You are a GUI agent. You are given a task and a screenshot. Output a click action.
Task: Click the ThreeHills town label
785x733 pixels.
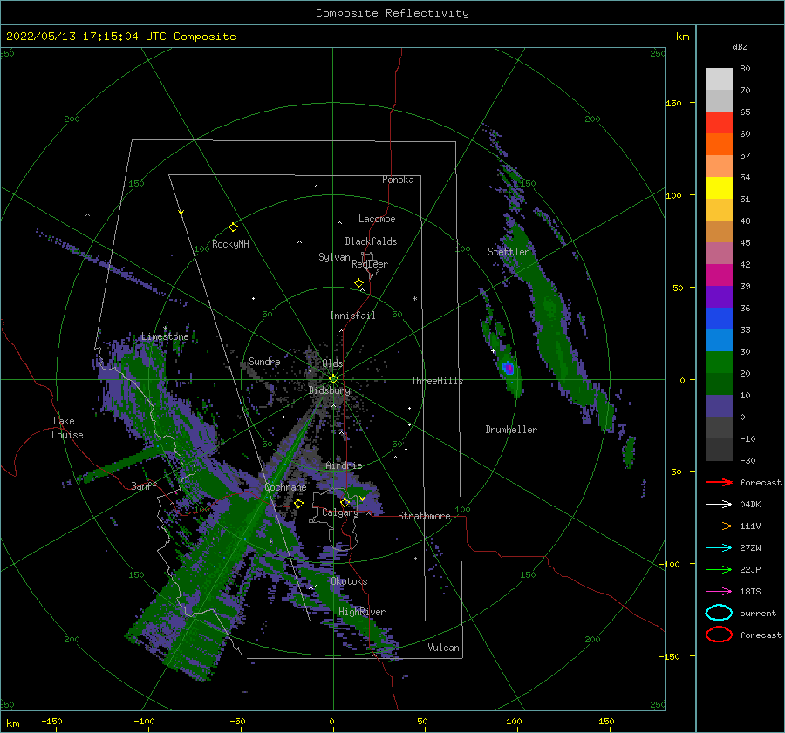[x=437, y=381]
